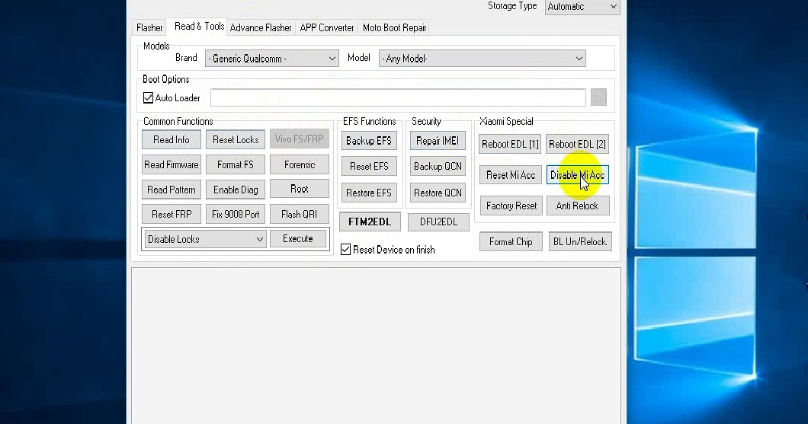Open the Storage Type dropdown
The height and width of the screenshot is (424, 808).
(582, 7)
